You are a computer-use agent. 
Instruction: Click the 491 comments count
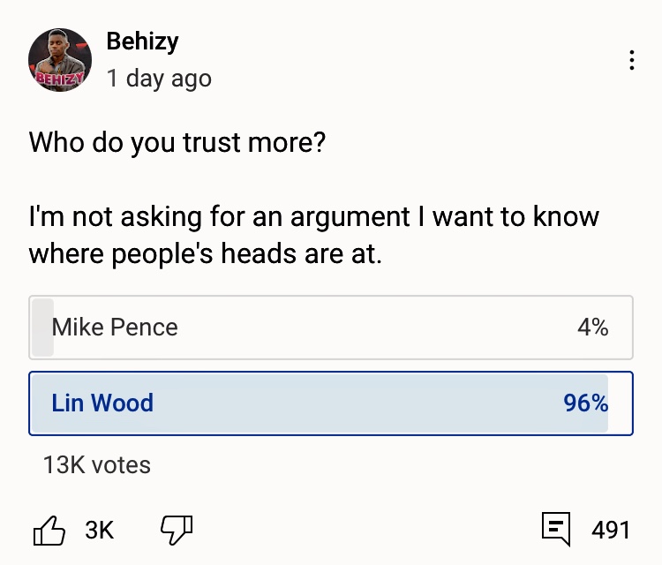[611, 530]
